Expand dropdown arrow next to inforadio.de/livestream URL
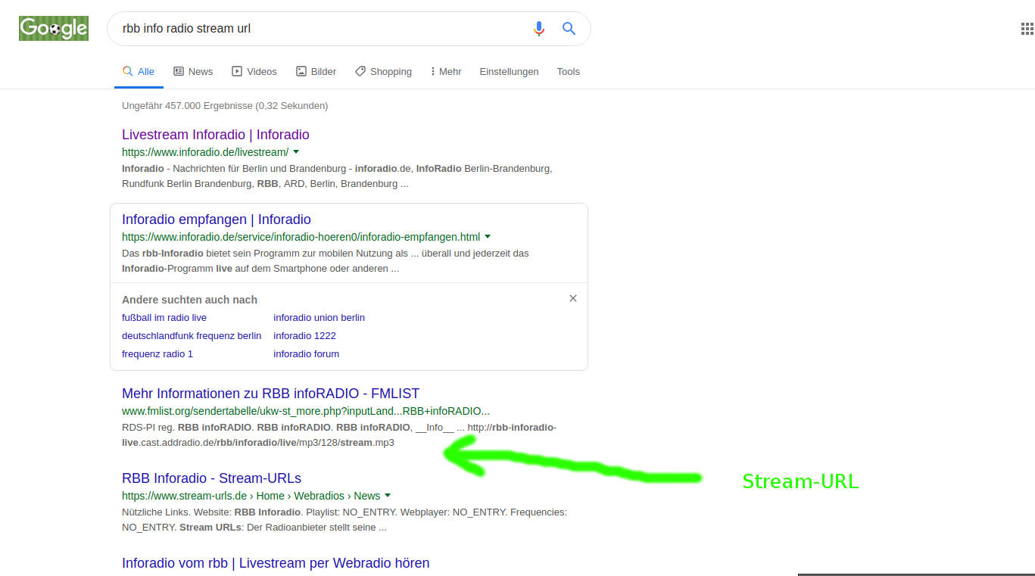Image resolution: width=1035 pixels, height=576 pixels. pyautogui.click(x=296, y=151)
